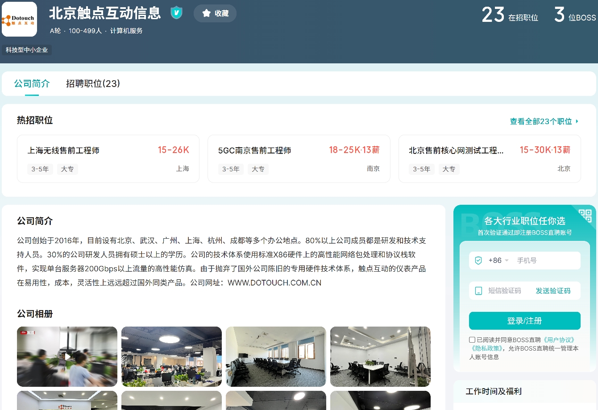
Task: Open the white-table meeting room photo thumbnail
Action: pos(380,356)
